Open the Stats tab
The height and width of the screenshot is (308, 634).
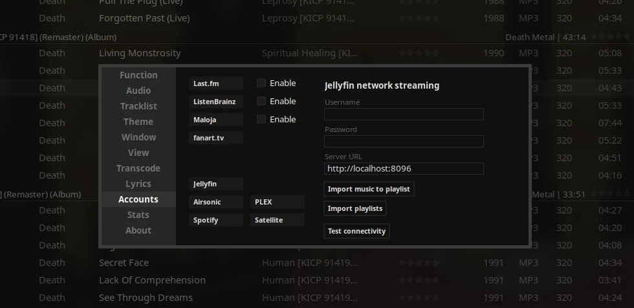138,215
